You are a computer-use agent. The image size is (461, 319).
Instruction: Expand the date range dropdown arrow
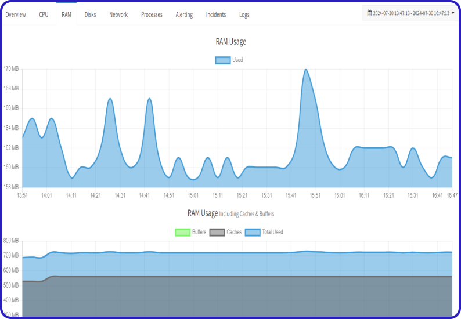click(x=453, y=13)
